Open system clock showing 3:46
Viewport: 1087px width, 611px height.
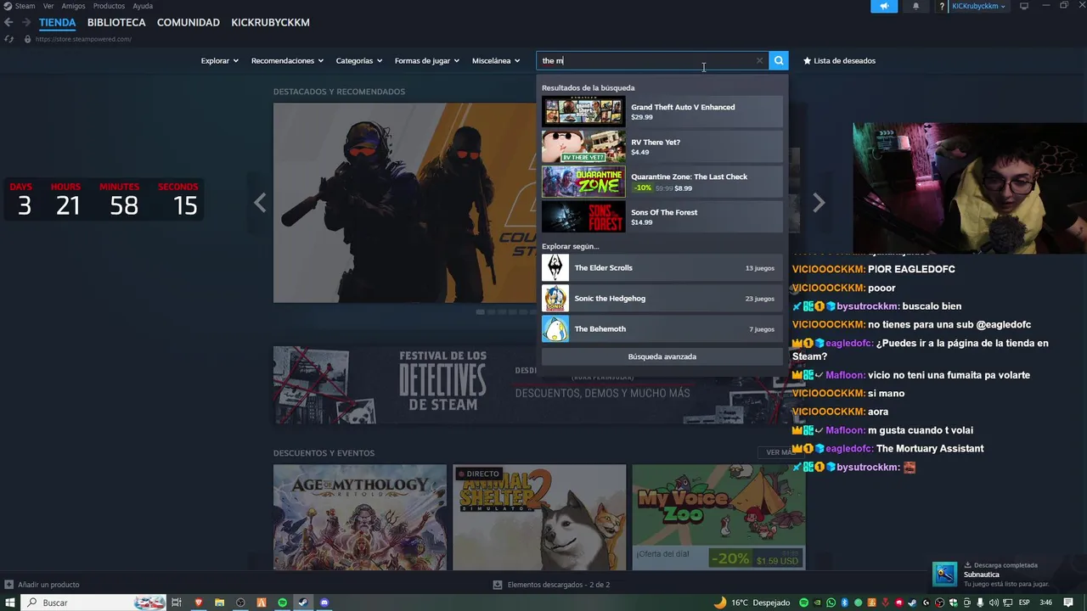coord(1046,603)
